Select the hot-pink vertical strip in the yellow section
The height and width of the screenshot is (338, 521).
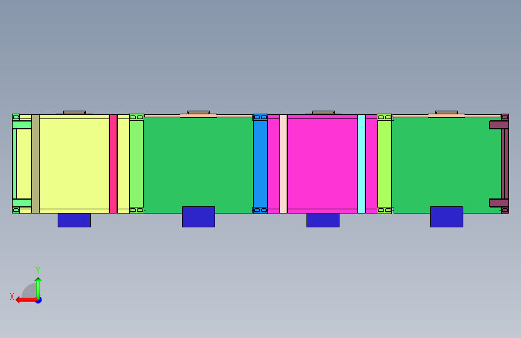click(x=114, y=164)
